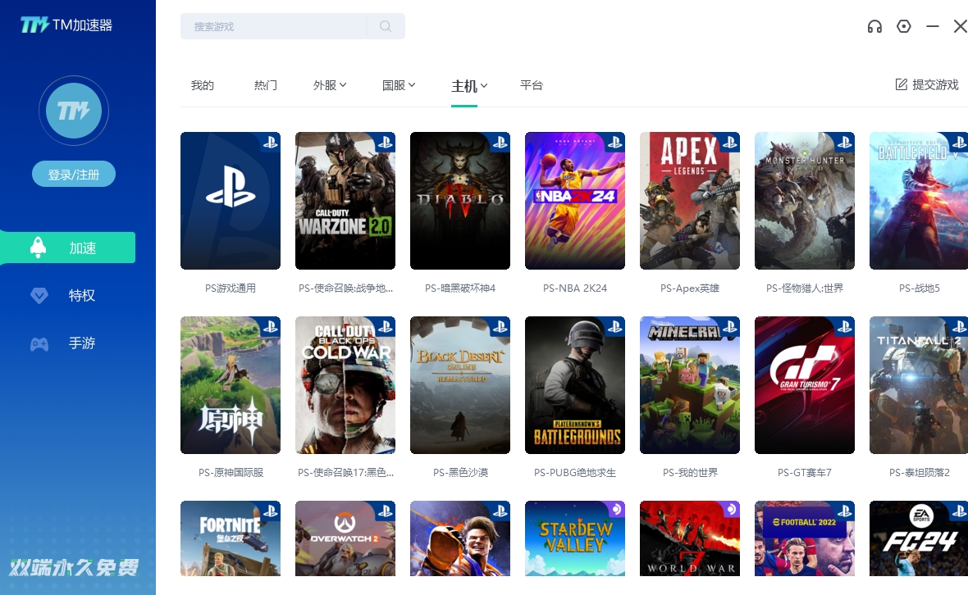Switch to the 平台 tab
The width and height of the screenshot is (968, 595).
coord(532,85)
